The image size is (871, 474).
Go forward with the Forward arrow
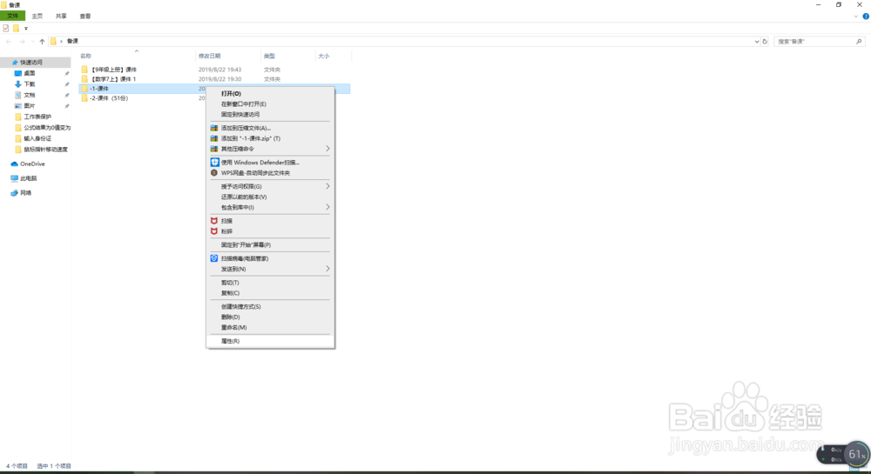(x=22, y=42)
